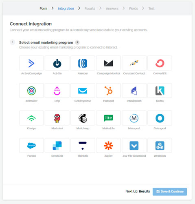Select the Klaviyo integration icon
This screenshot has width=195, height=204.
pos(31,118)
